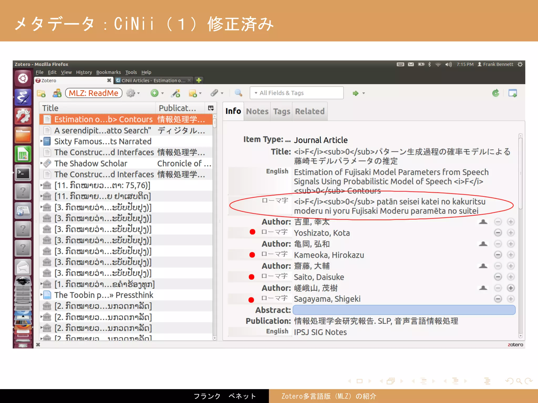Switch creator type toggle for author 吉里, 幸太

(x=483, y=222)
